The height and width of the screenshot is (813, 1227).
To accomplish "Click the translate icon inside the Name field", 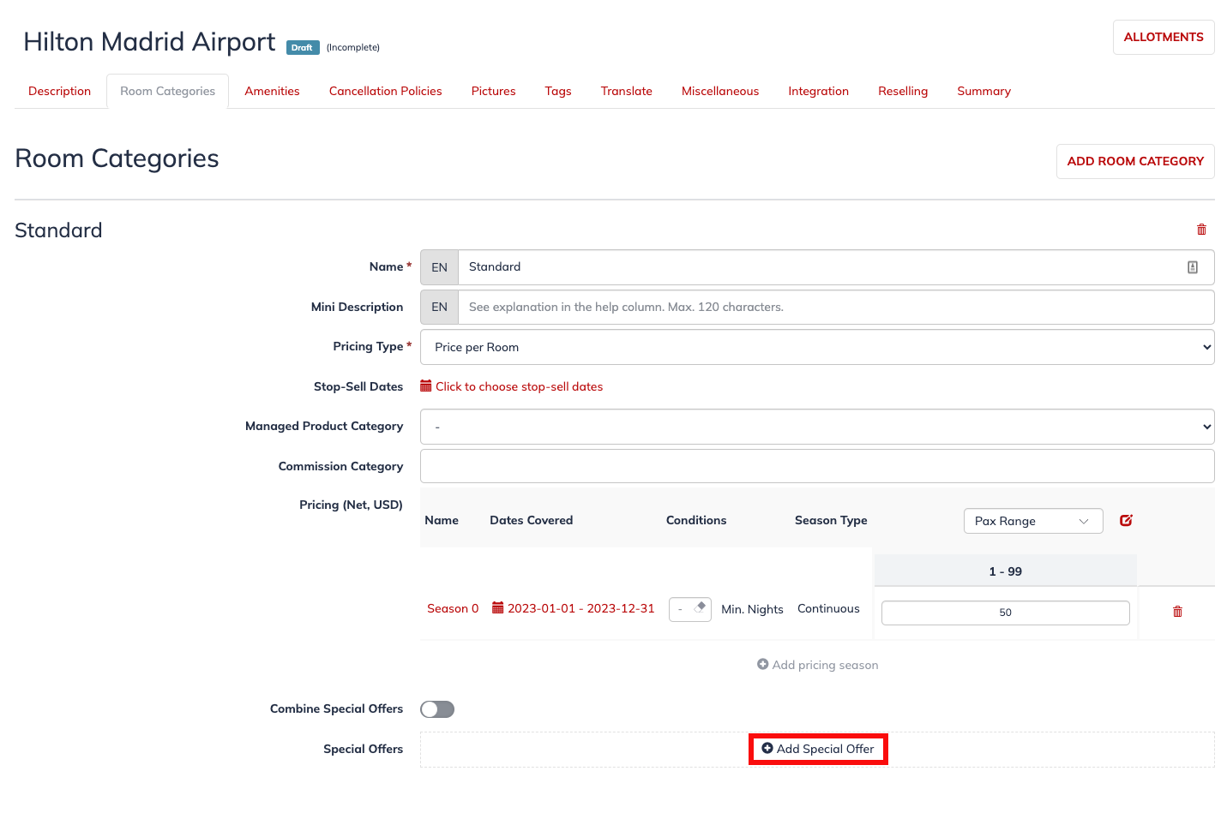I will coord(1192,267).
